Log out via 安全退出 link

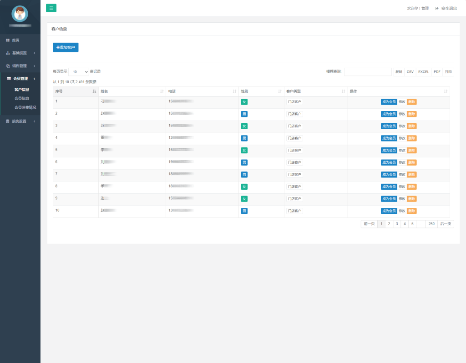pyautogui.click(x=449, y=8)
